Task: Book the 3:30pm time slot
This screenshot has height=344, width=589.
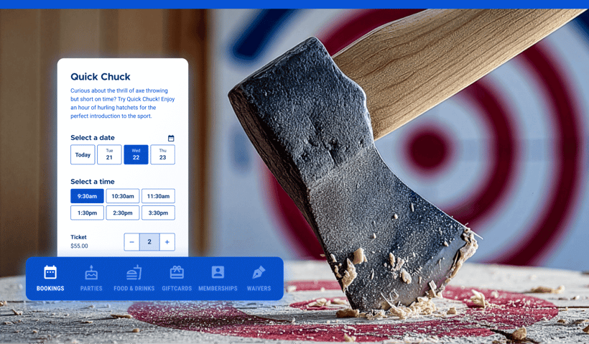Action: [158, 213]
